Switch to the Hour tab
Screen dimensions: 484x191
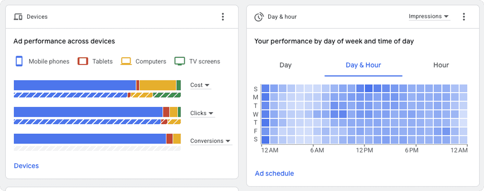441,65
